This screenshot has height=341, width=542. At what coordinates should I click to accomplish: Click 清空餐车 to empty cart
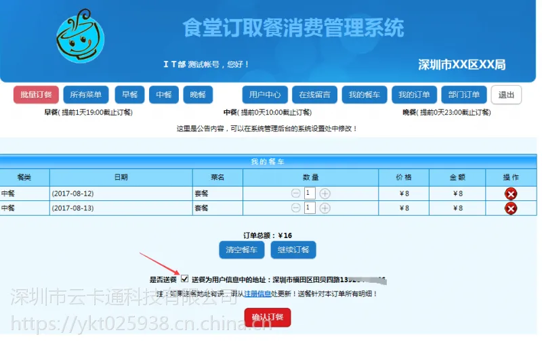click(x=242, y=250)
